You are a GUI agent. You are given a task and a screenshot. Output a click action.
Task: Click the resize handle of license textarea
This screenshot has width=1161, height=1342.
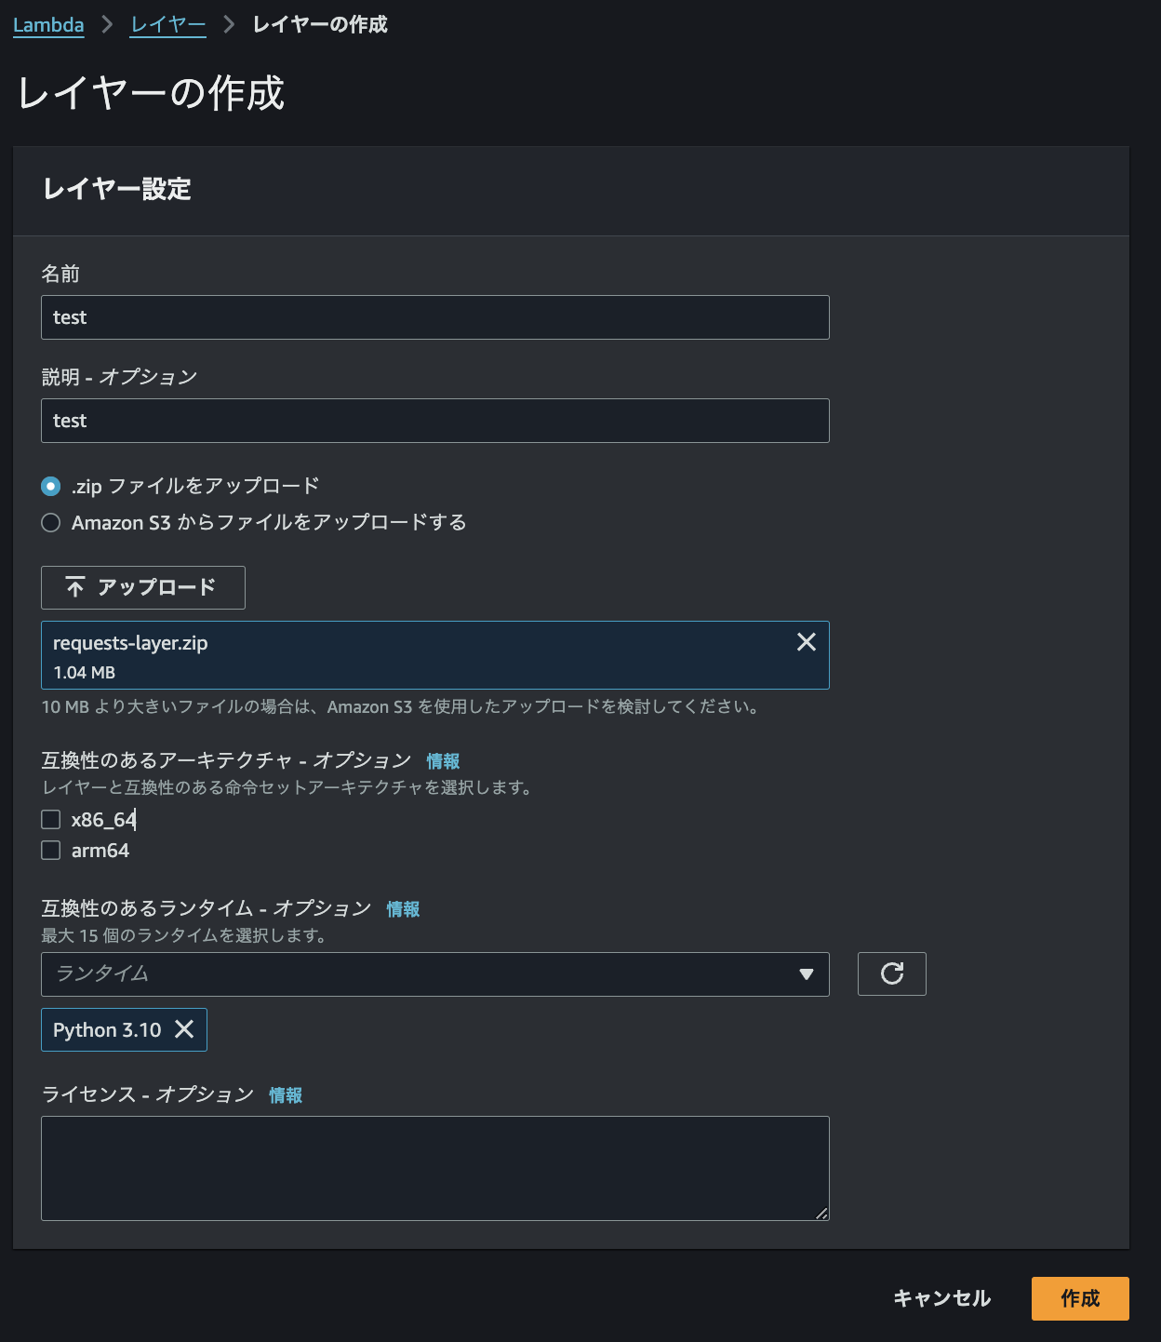tap(823, 1213)
